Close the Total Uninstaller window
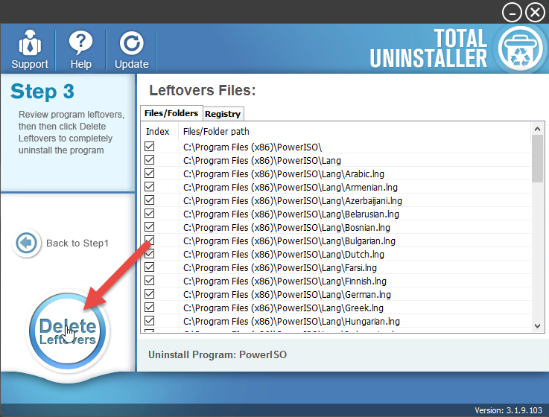The image size is (549, 417). point(535,13)
